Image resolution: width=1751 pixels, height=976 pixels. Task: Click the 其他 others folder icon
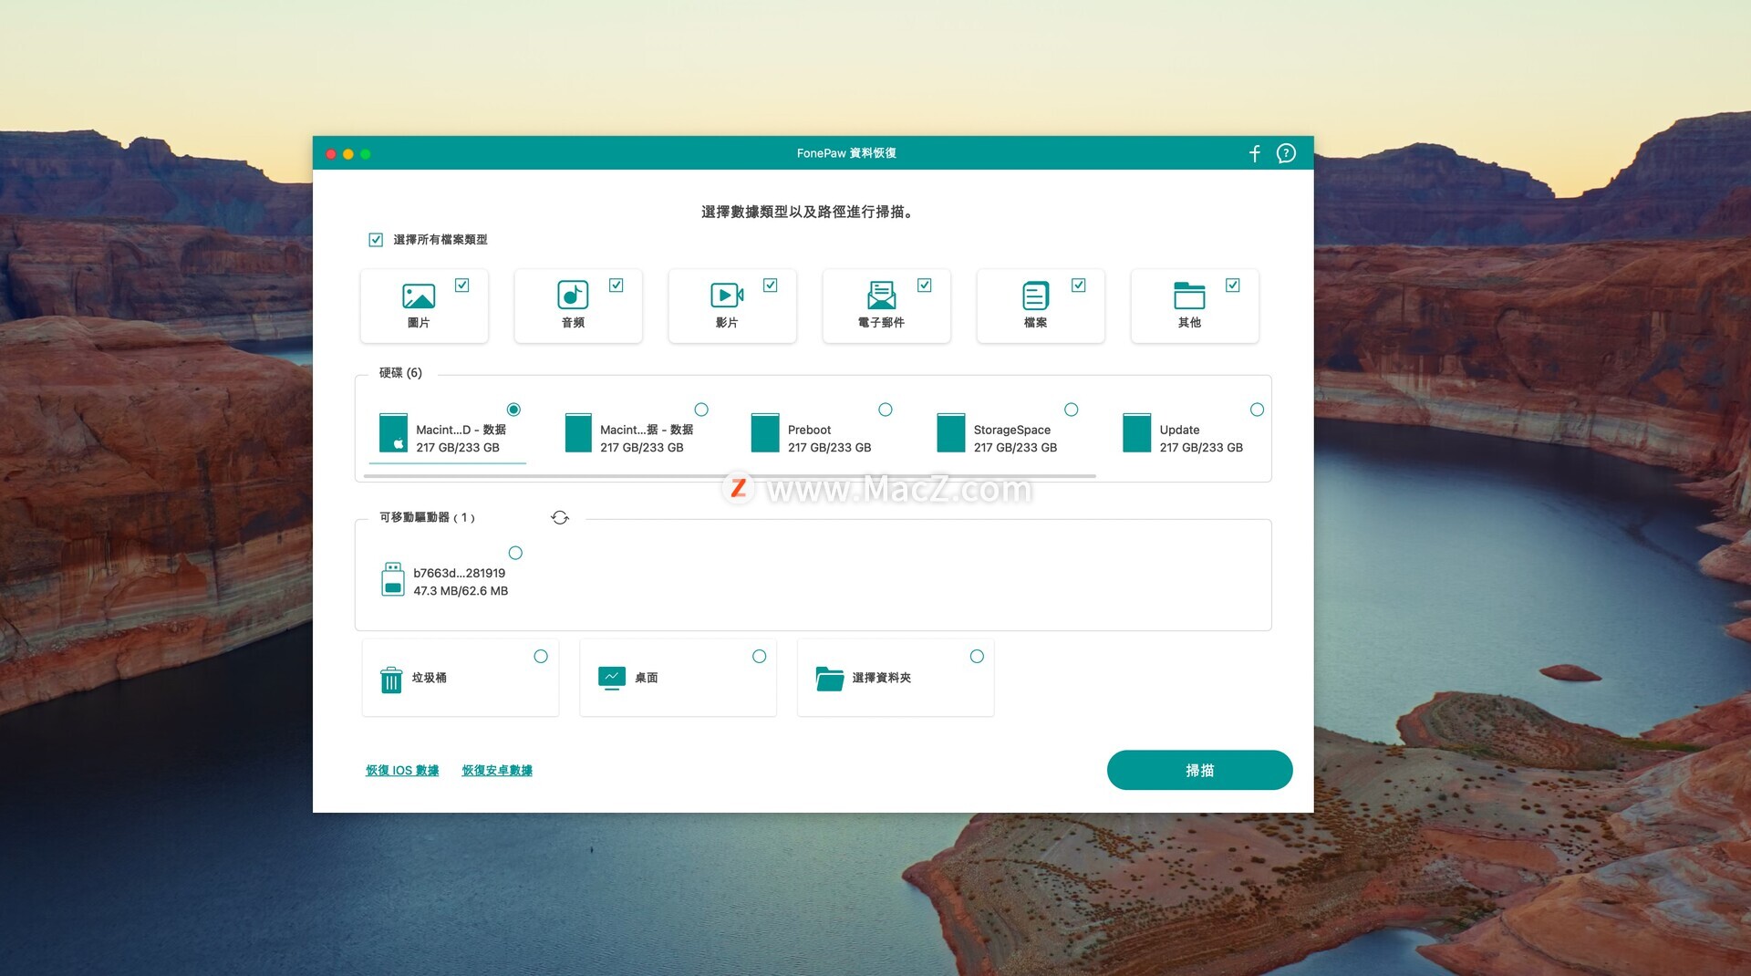pos(1189,296)
